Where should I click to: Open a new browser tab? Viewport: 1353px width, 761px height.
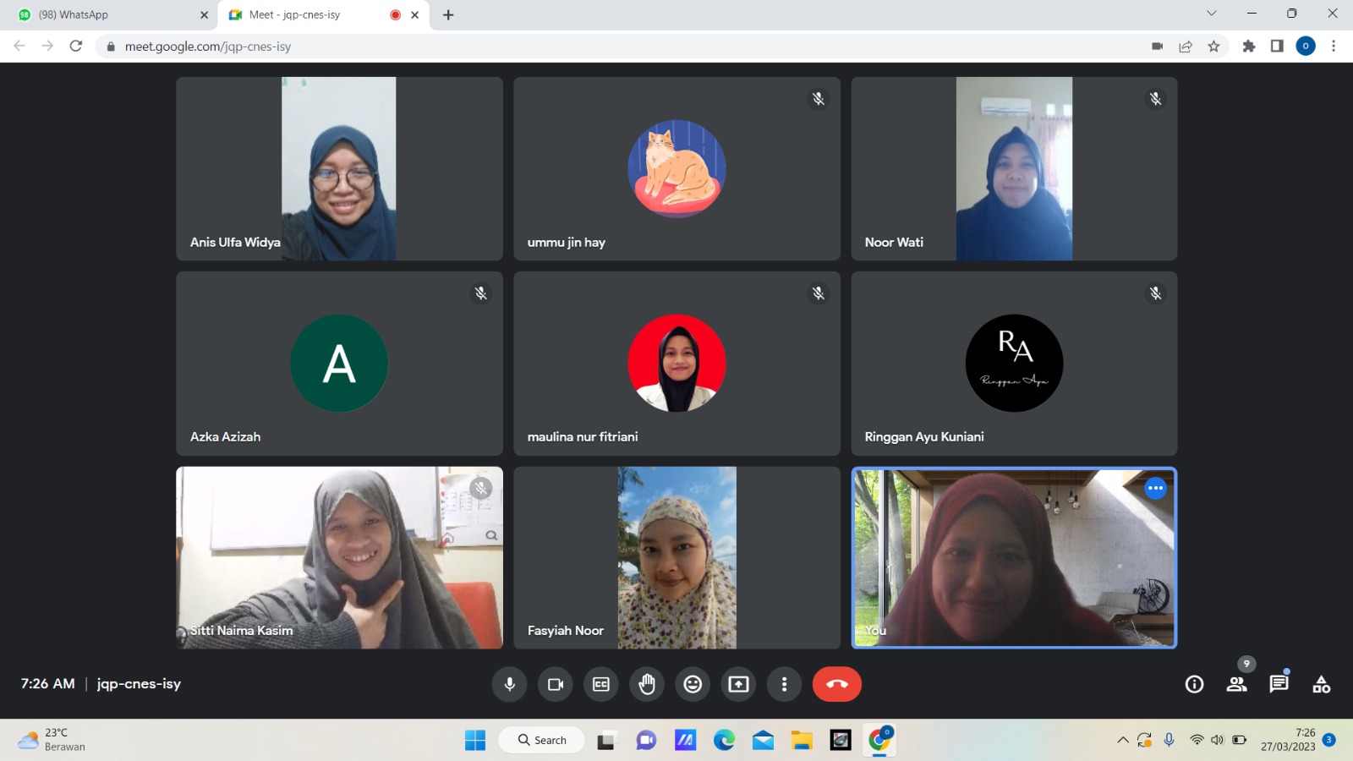tap(448, 14)
